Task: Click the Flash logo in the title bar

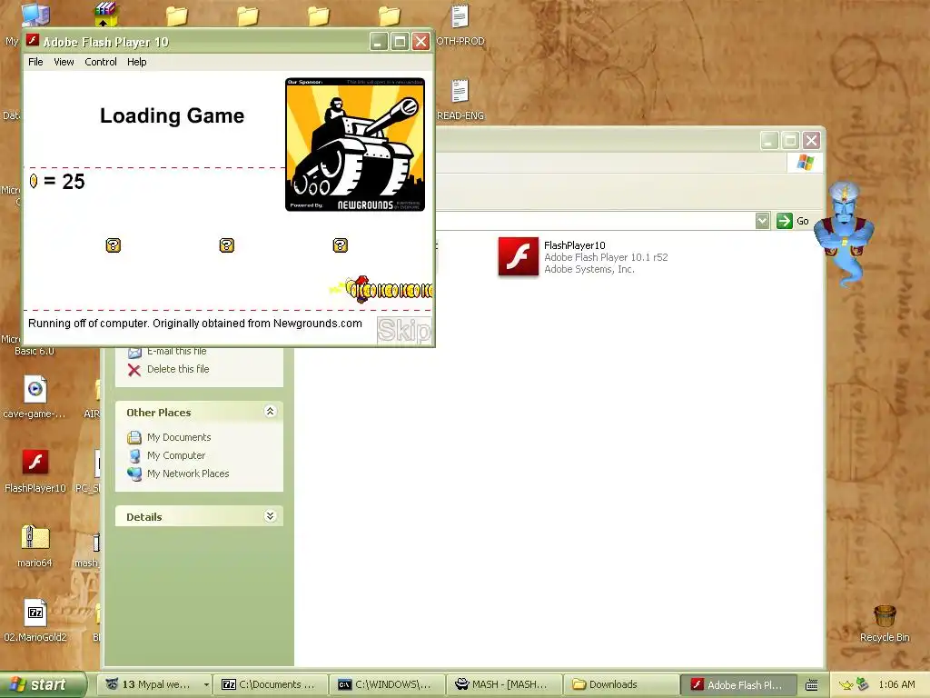Action: pyautogui.click(x=33, y=41)
